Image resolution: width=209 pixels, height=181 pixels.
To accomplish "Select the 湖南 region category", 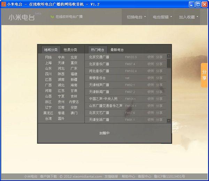I will [61, 79].
